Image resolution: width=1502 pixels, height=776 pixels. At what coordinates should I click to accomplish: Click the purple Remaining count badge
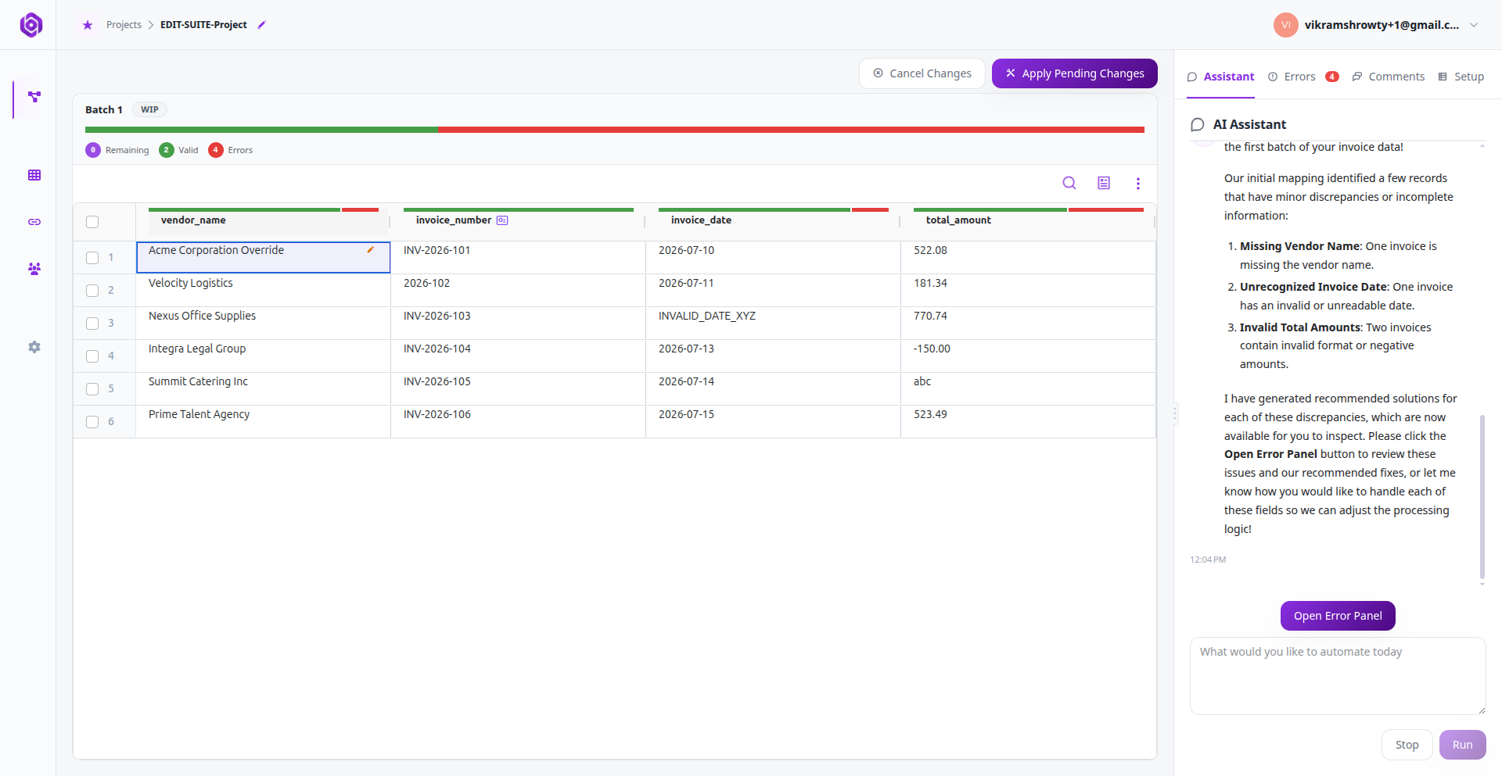pyautogui.click(x=93, y=150)
